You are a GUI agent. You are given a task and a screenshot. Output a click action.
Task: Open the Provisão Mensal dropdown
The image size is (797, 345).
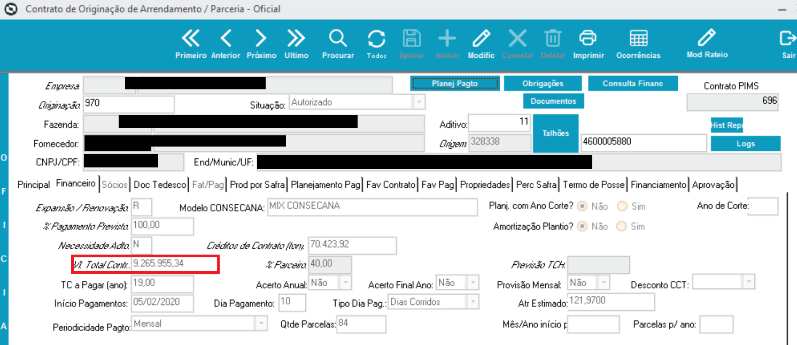click(x=603, y=282)
